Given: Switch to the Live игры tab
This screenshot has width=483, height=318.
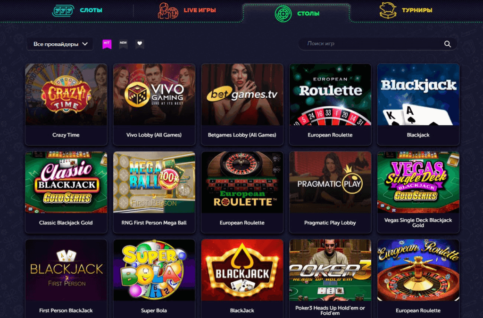Looking at the screenshot, I should (187, 10).
